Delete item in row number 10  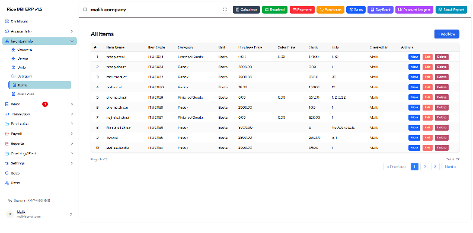(442, 148)
